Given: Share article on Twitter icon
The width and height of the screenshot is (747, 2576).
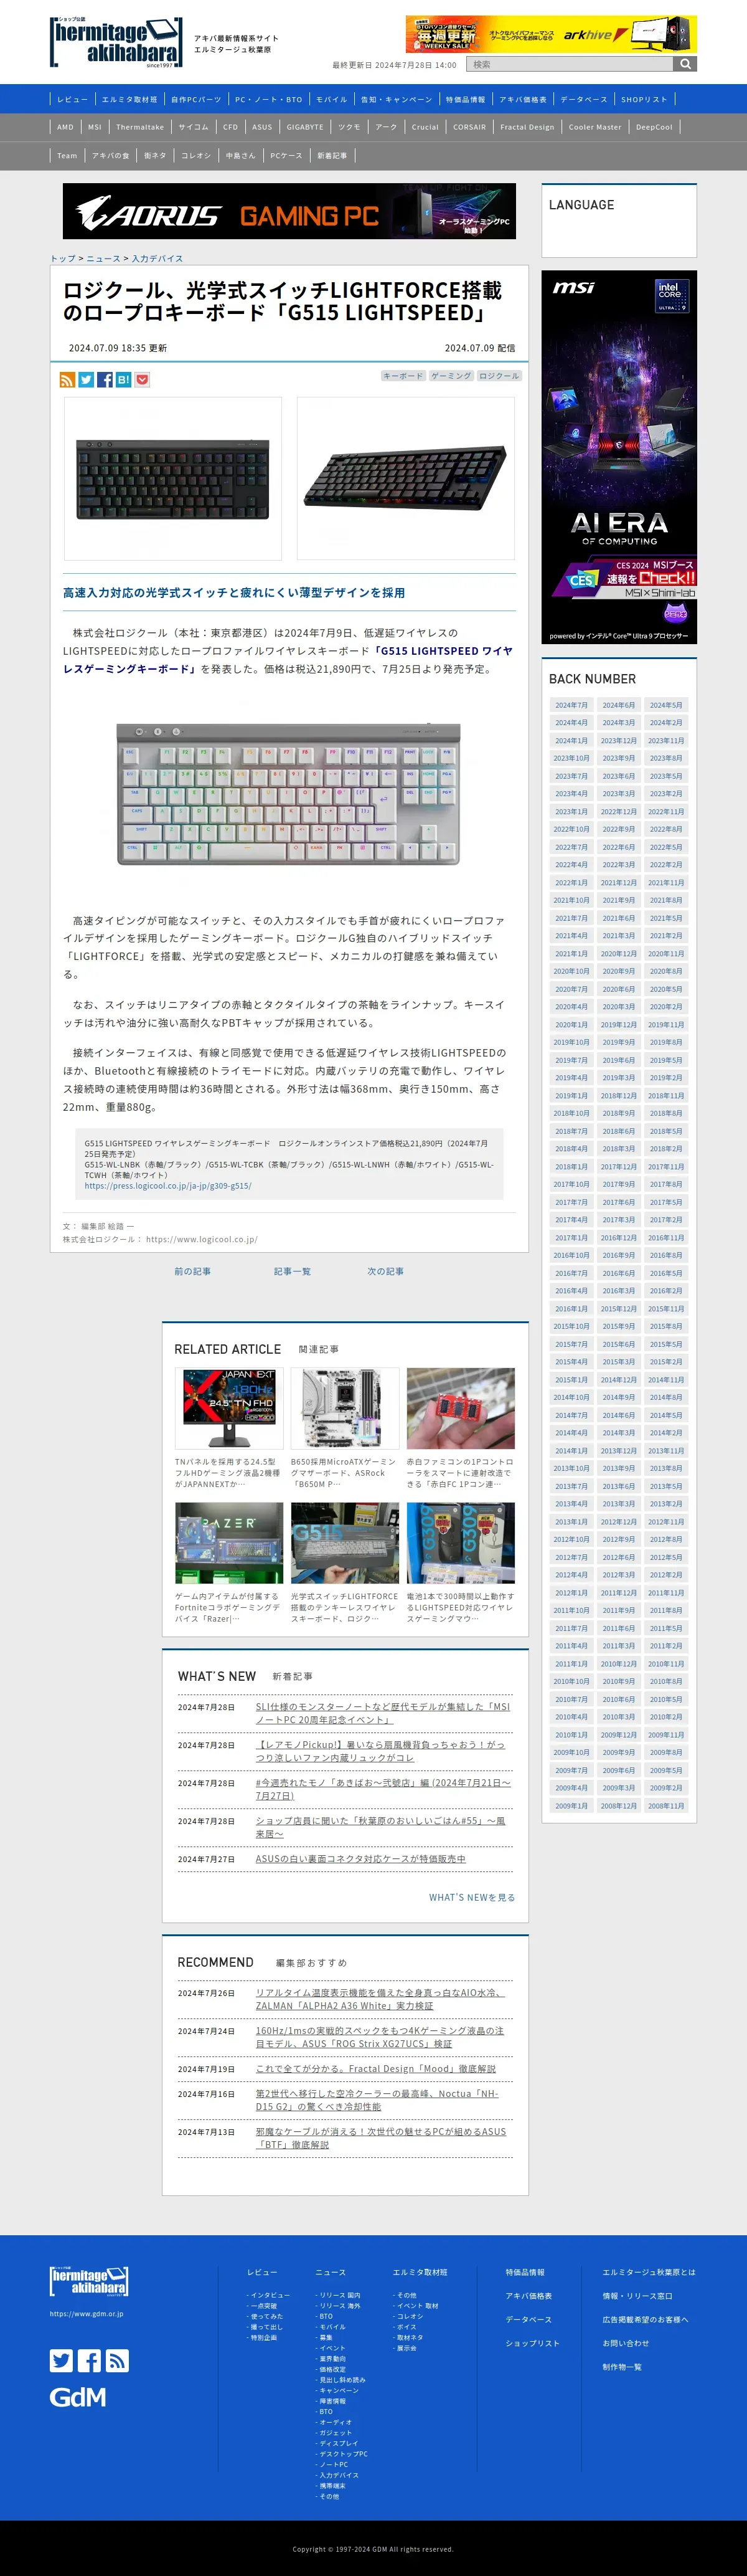Looking at the screenshot, I should (86, 380).
